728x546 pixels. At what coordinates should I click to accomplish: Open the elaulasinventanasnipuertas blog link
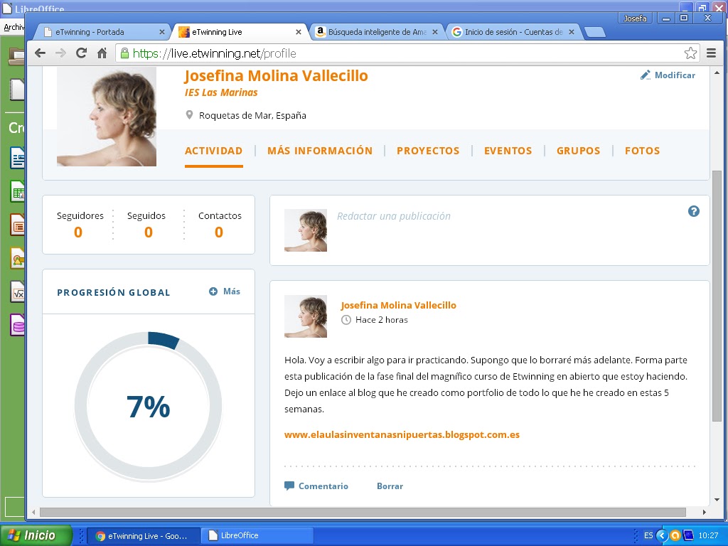402,435
